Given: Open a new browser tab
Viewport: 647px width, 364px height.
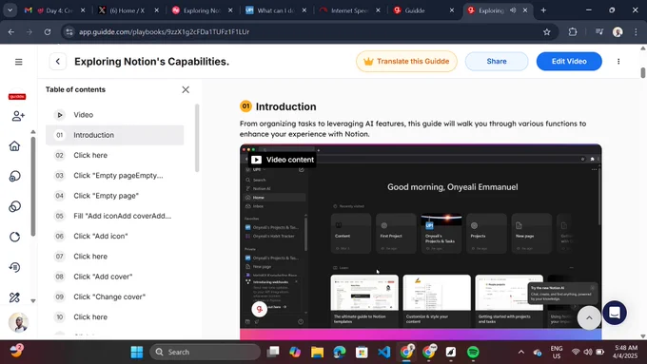Looking at the screenshot, I should [543, 10].
